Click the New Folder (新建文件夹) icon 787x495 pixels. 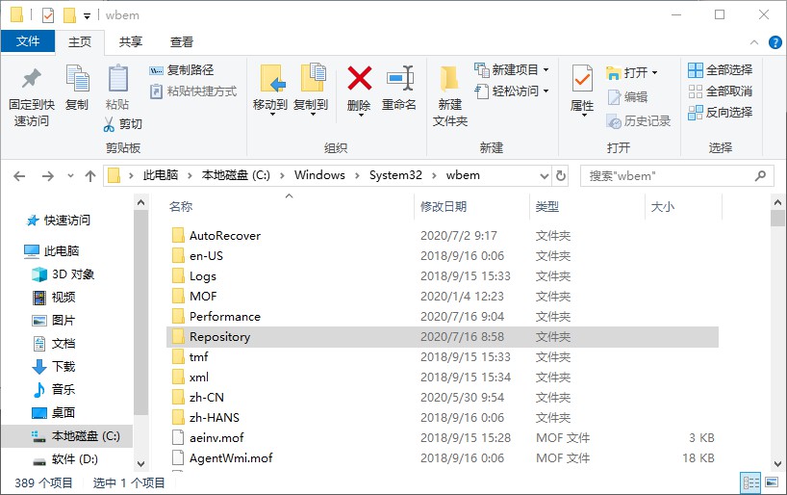click(449, 79)
